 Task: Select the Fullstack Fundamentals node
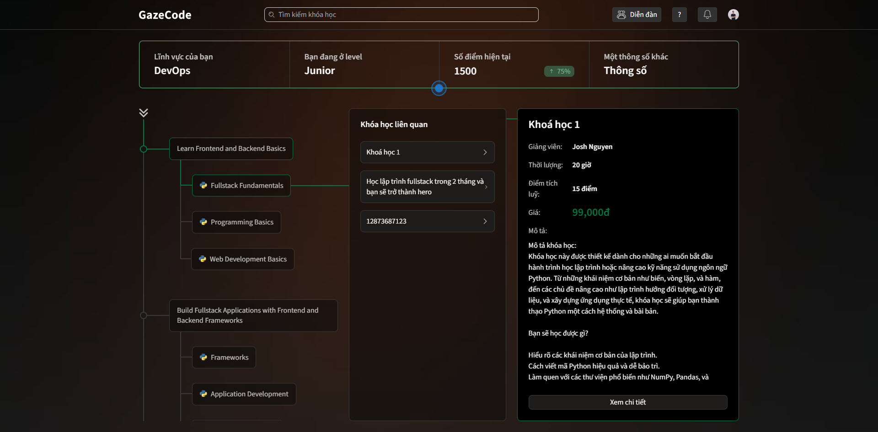(241, 186)
